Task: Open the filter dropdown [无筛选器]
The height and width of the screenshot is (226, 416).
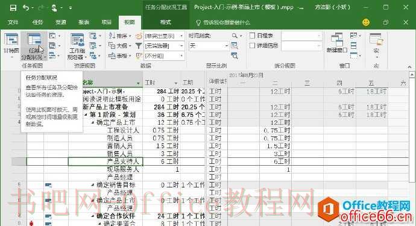Action: 181,46
